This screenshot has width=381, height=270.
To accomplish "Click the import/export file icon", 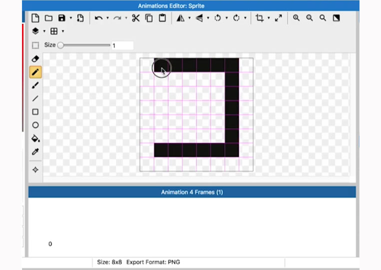I will coord(80,18).
